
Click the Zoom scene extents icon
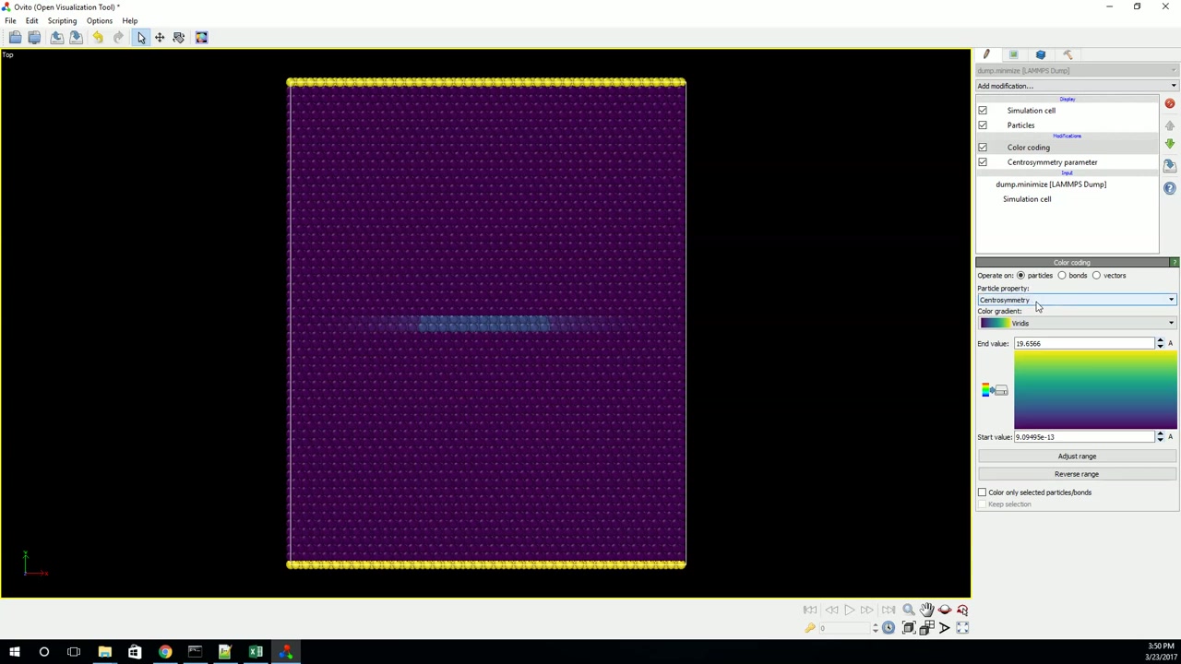(908, 628)
